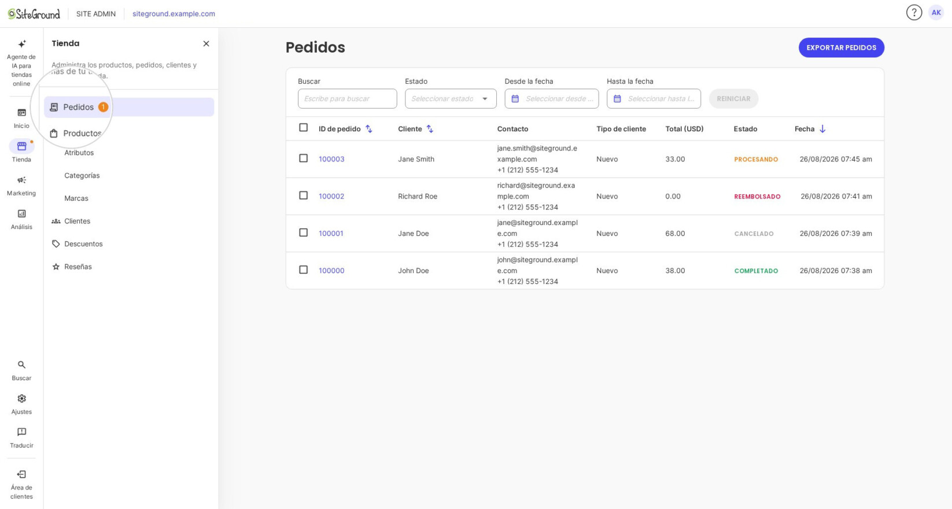Select Pedidos in the Tienda menu
Screen dimensions: 952x509
129,107
